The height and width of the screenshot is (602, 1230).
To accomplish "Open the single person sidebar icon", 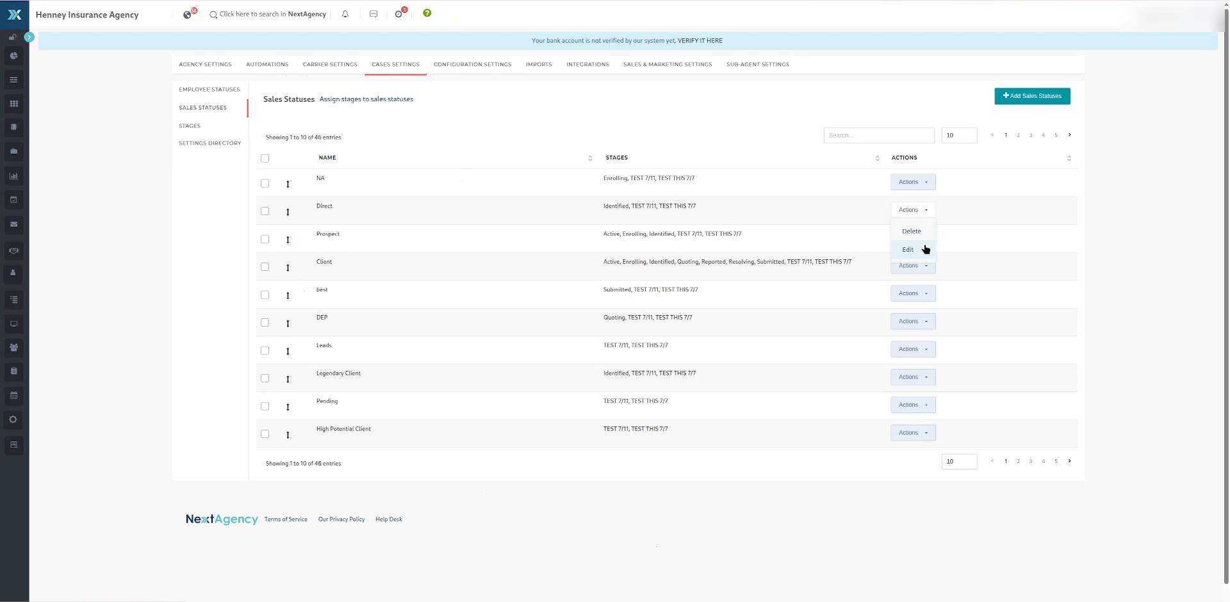I will (x=13, y=273).
